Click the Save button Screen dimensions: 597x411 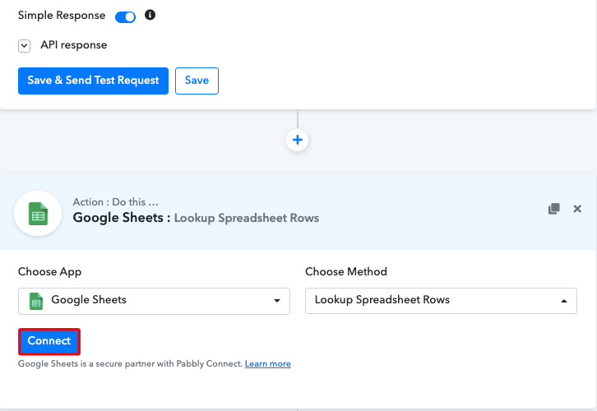click(x=197, y=81)
